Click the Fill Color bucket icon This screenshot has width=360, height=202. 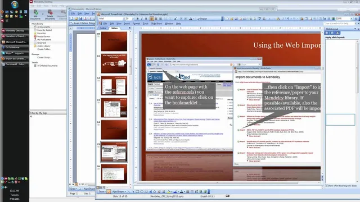coord(169,192)
